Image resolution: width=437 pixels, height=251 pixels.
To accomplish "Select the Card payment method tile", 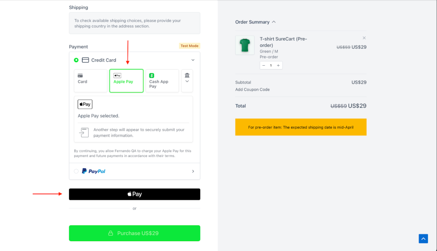I will click(x=90, y=81).
